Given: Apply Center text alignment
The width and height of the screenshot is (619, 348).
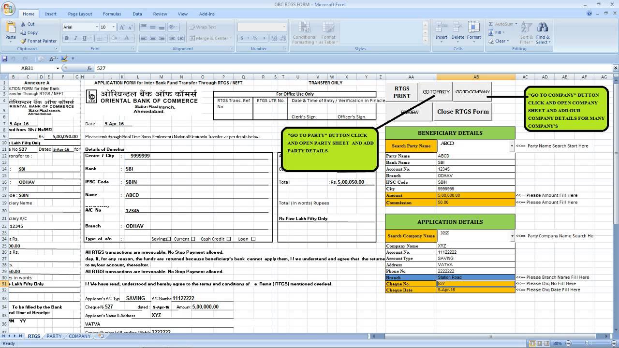Looking at the screenshot, I should [x=153, y=38].
